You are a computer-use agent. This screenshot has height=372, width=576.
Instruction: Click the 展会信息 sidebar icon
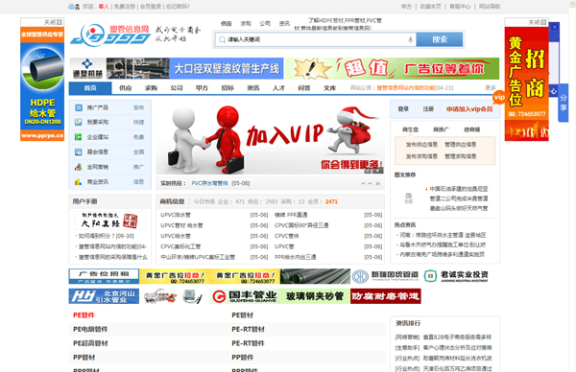pyautogui.click(x=79, y=151)
